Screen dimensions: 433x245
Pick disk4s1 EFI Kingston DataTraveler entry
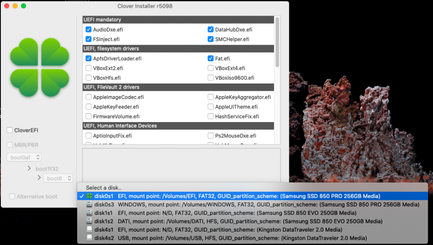(253, 230)
